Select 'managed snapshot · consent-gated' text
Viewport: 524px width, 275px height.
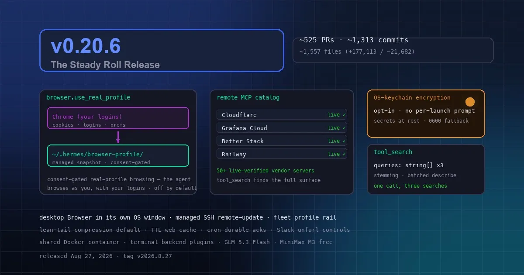(x=101, y=162)
